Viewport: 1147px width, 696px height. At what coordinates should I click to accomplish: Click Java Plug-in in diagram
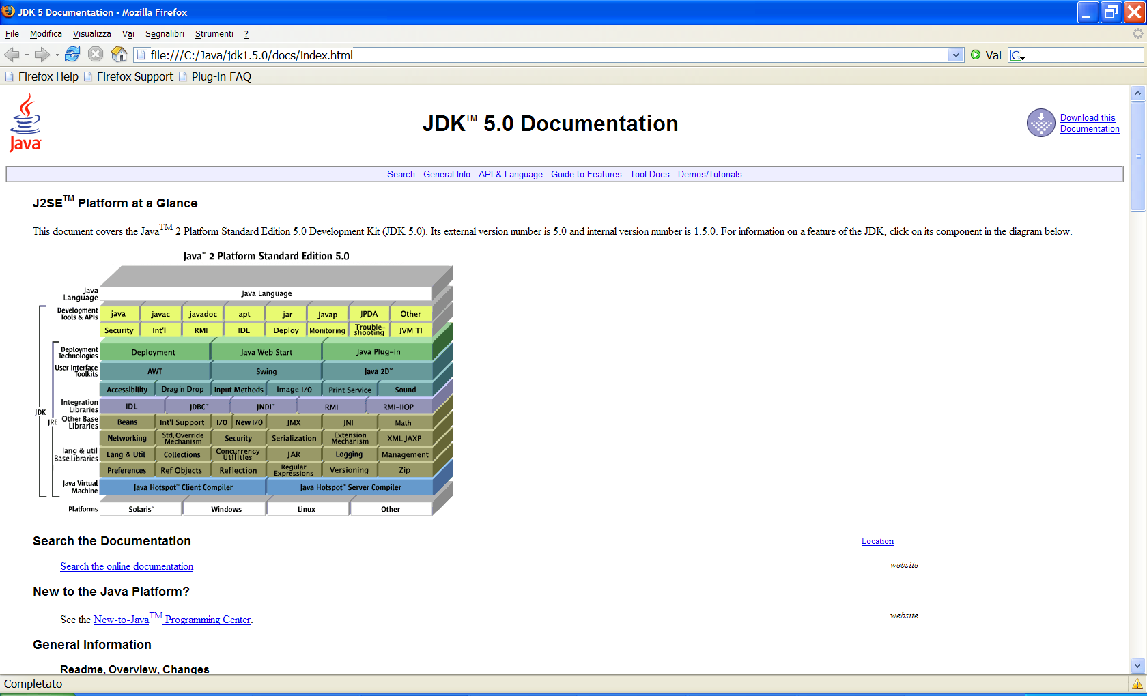click(378, 352)
